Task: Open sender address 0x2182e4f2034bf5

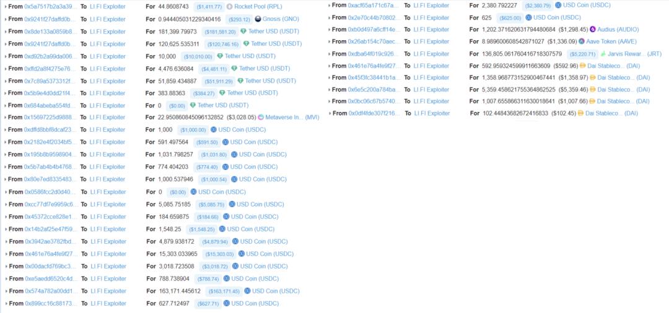Action: 50,142
